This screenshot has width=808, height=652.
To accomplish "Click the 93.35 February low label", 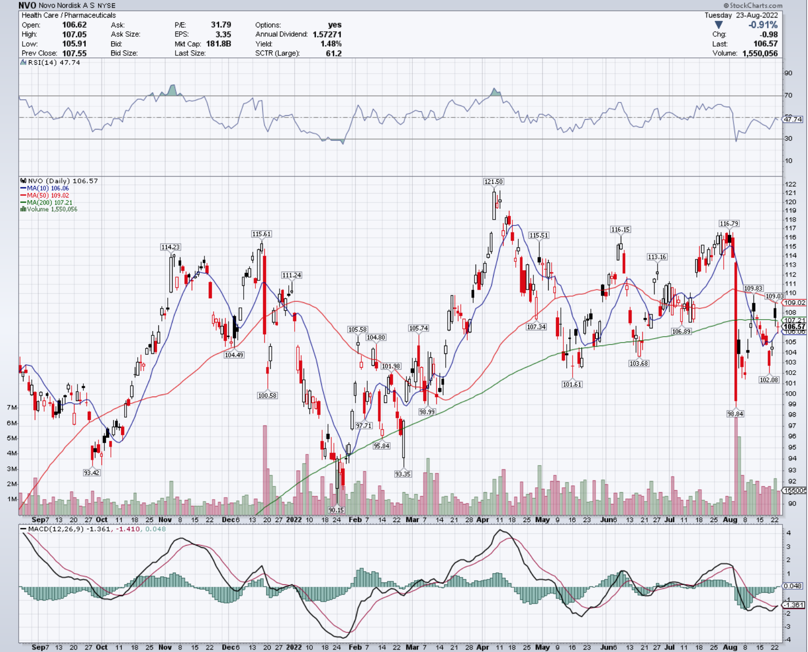I will click(403, 474).
